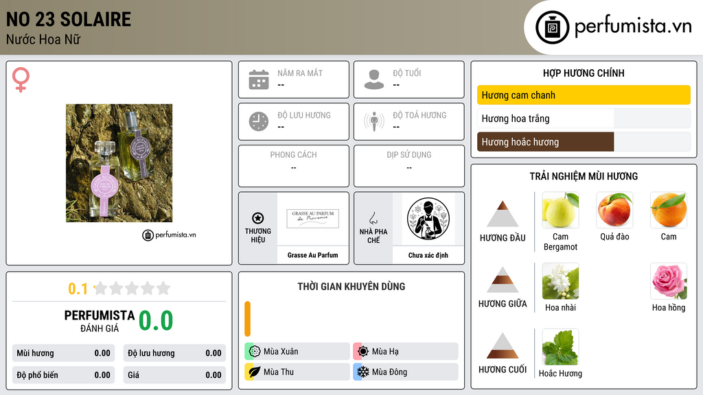Click the clock icon beside Độ Lưu Hương
The image size is (703, 395).
tap(259, 121)
